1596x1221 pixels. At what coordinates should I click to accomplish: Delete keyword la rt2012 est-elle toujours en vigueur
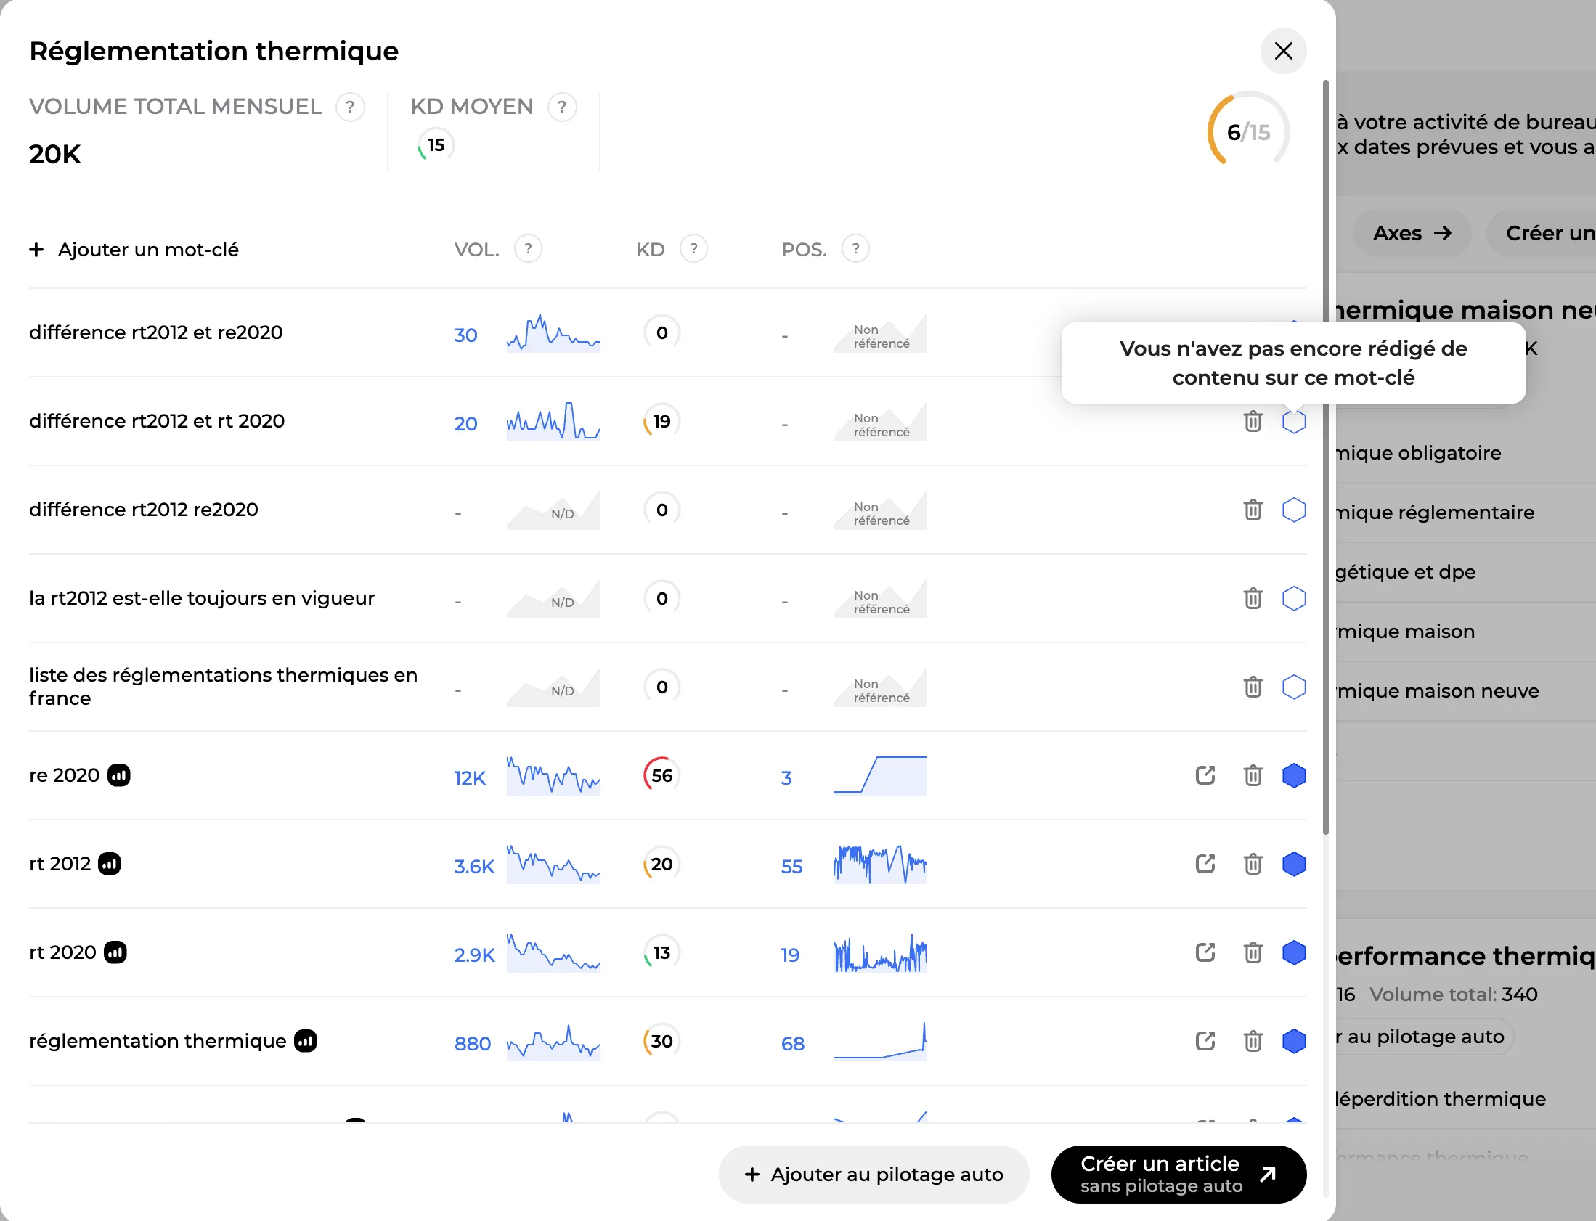click(1253, 598)
